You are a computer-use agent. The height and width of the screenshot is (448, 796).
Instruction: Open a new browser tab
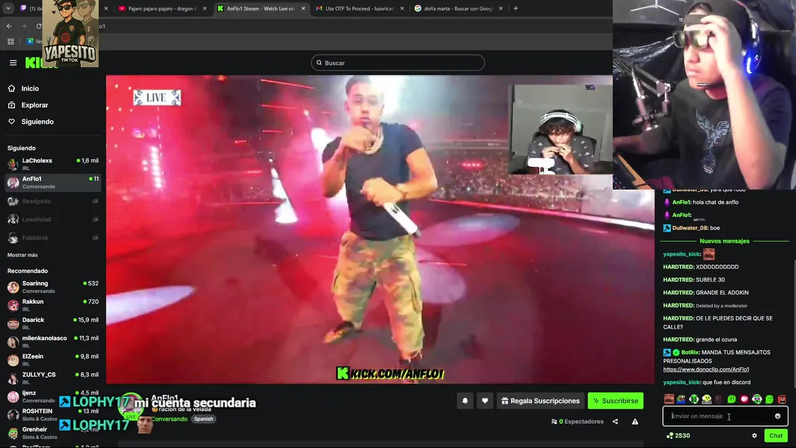point(516,9)
